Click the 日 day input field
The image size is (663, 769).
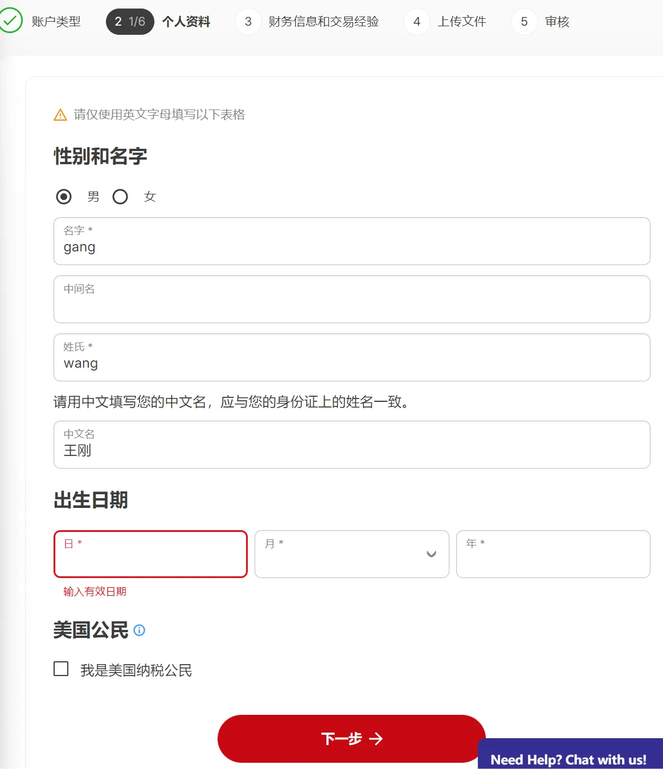(x=150, y=554)
